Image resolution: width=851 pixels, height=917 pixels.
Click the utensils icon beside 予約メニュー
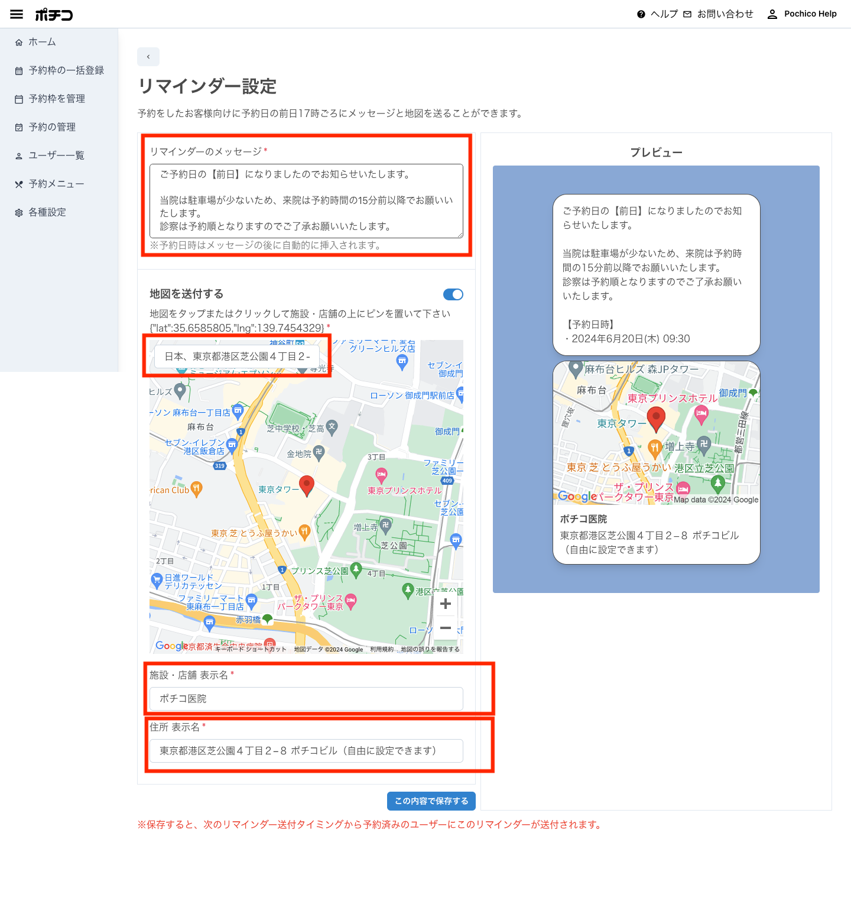19,184
